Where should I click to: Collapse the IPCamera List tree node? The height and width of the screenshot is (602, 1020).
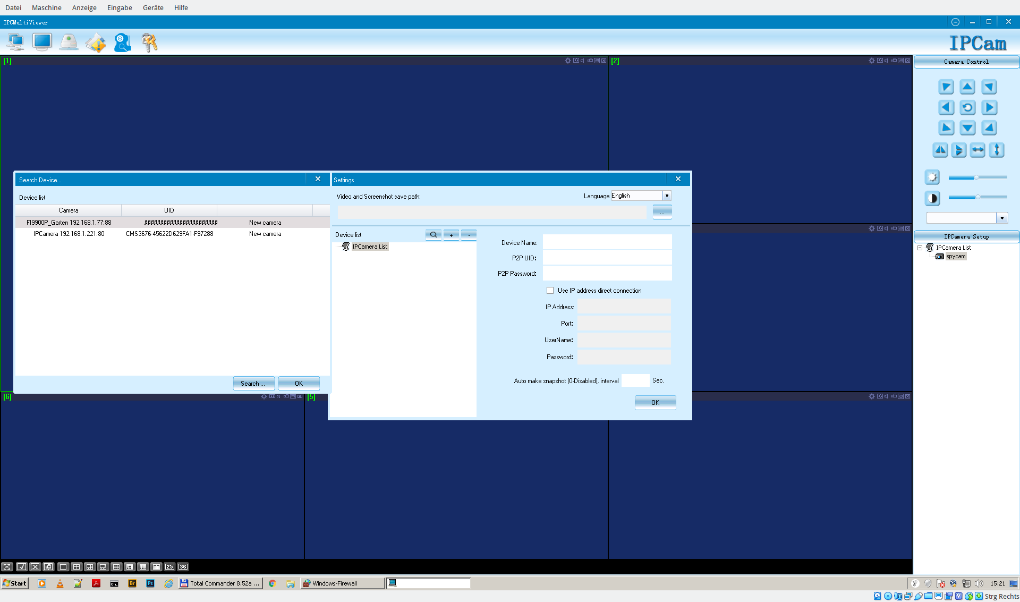coord(920,248)
